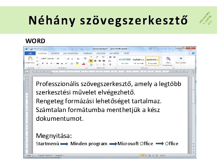Toggle show paragraph marks (¶)
This screenshot has width=217, height=163.
[110, 65]
